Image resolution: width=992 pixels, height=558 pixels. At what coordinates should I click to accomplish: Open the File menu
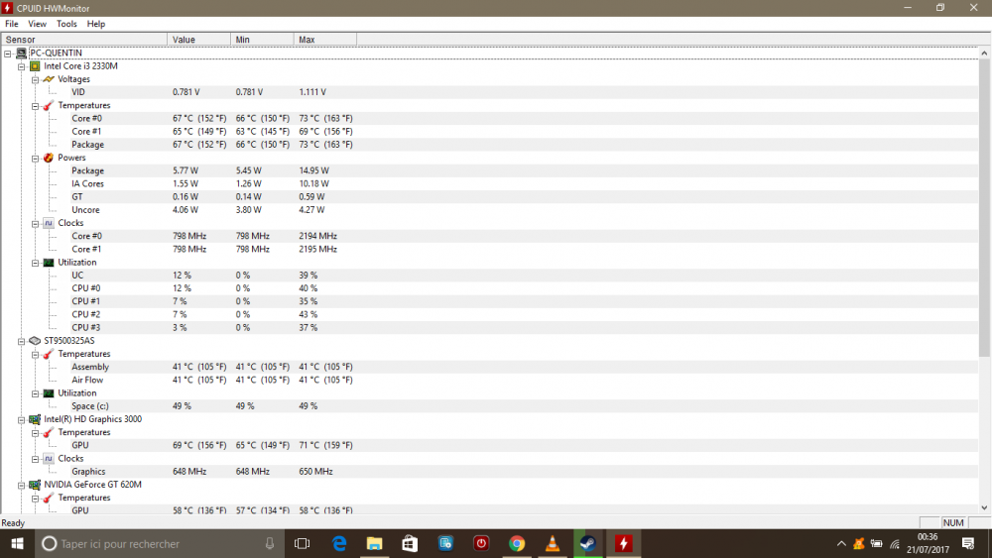(12, 24)
